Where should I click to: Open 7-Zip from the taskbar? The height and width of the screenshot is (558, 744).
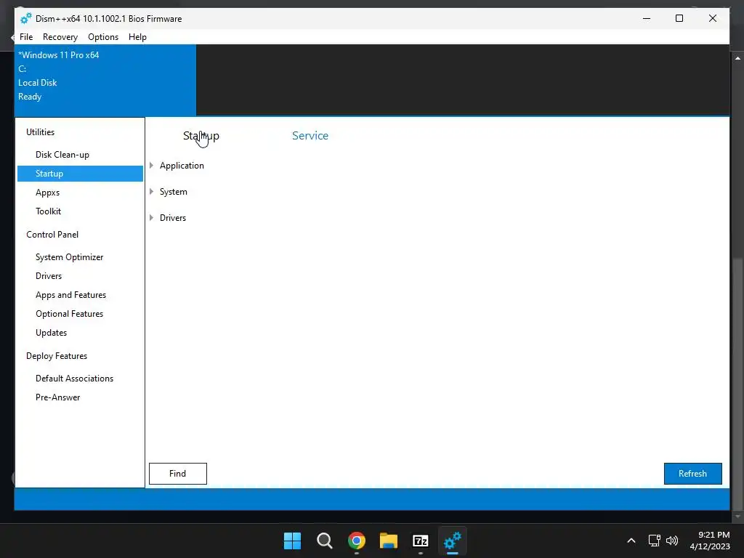(421, 541)
